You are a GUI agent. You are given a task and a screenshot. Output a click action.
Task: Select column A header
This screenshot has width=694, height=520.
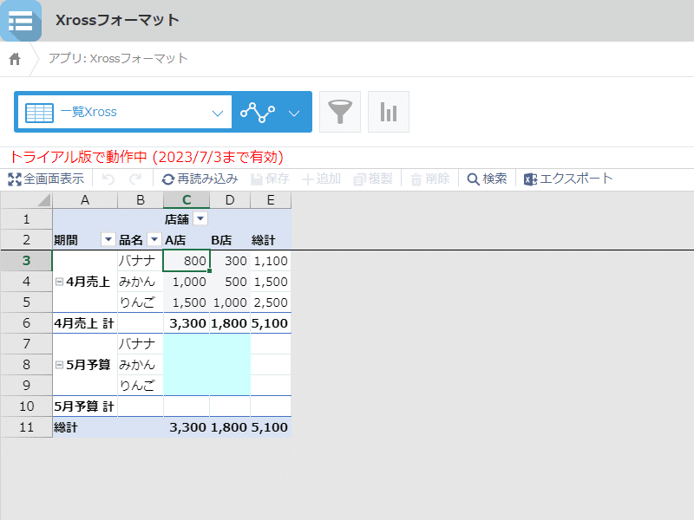click(x=85, y=200)
